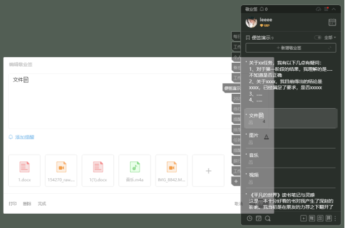The image size is (345, 228).
Task: Click the search magnifier icon at bottom
Action: tap(268, 218)
